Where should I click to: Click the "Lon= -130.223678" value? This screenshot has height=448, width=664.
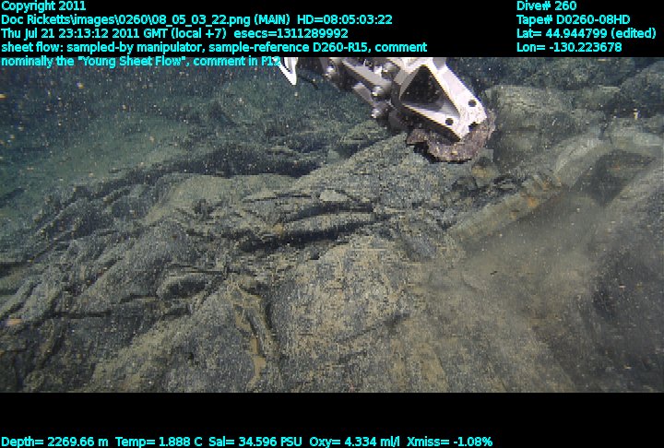569,47
